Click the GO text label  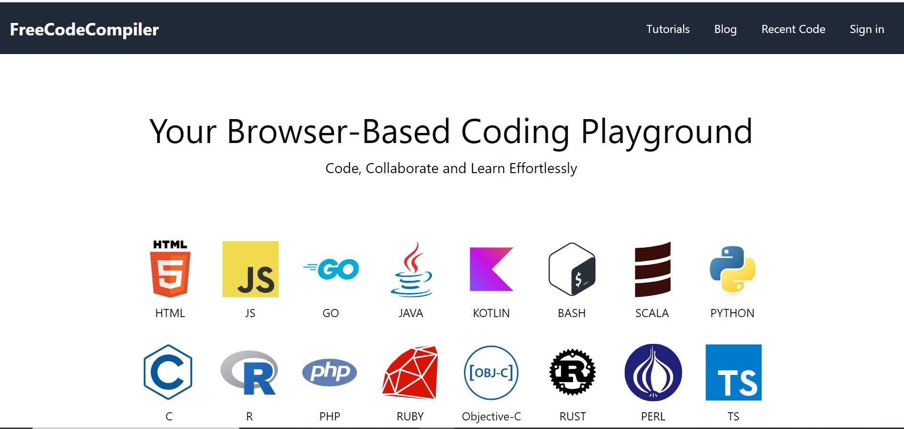point(331,313)
